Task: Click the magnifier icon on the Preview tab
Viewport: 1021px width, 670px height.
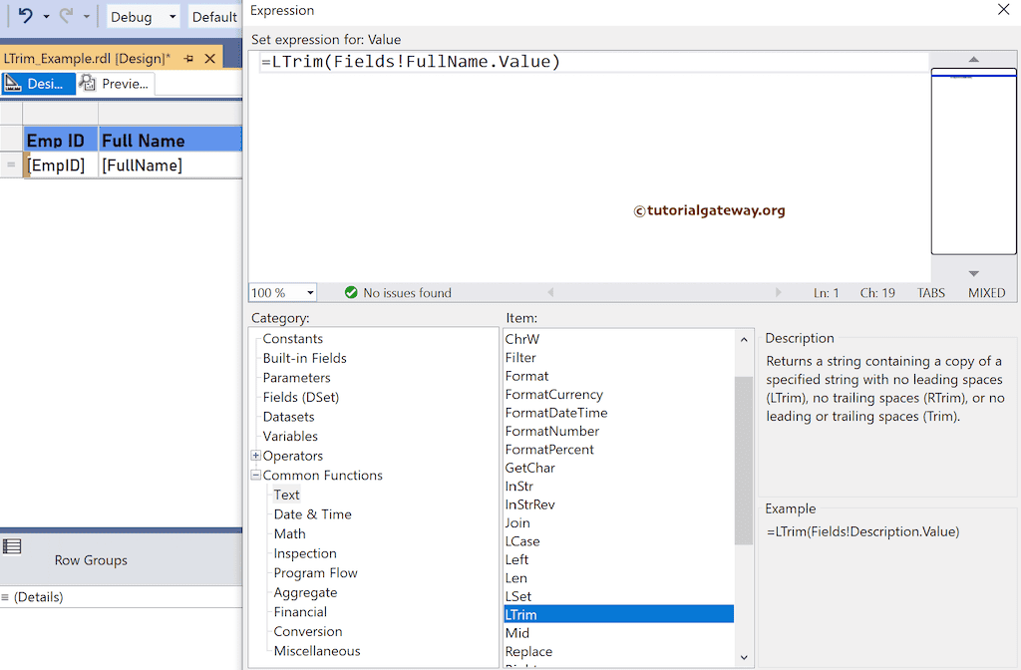Action: (88, 84)
